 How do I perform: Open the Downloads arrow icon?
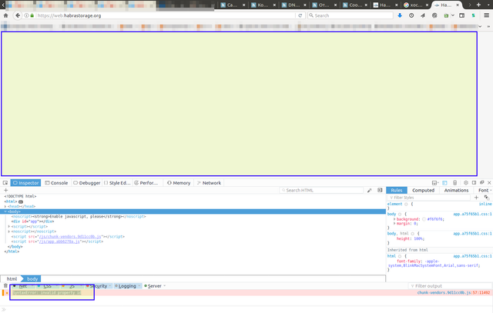pyautogui.click(x=400, y=15)
